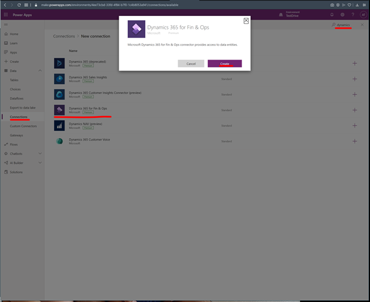Image resolution: width=370 pixels, height=302 pixels.
Task: Select Tables under Data
Action: [14, 80]
